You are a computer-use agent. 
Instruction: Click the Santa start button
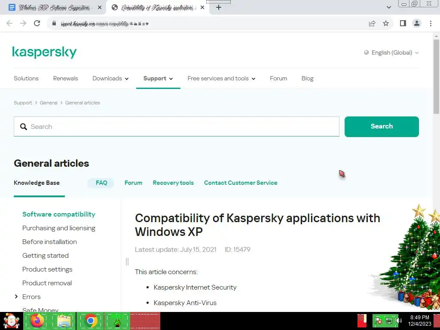tap(11, 321)
